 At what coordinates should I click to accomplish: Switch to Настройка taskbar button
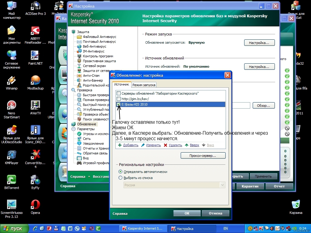tap(192, 229)
